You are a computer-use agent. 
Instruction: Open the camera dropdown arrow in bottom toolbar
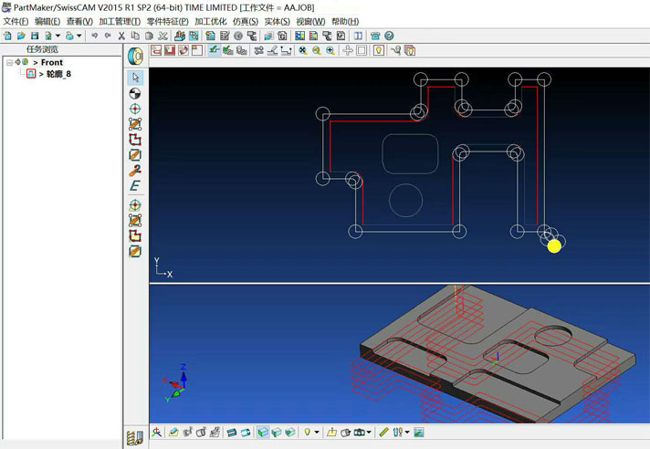tap(370, 433)
